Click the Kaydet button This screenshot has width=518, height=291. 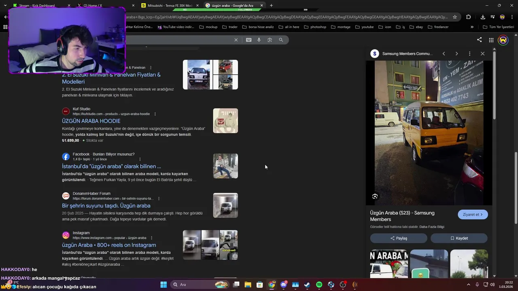point(459,238)
